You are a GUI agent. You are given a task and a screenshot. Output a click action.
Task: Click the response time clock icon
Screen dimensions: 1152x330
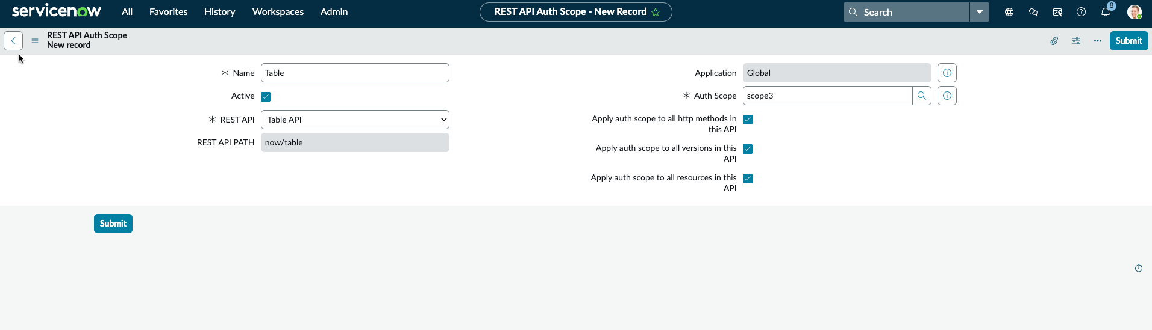(1139, 268)
